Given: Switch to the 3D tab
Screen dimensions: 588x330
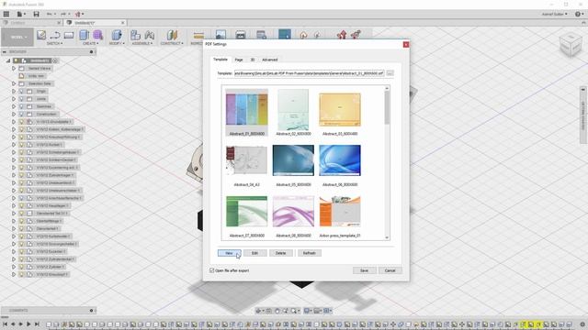Looking at the screenshot, I should (x=253, y=60).
